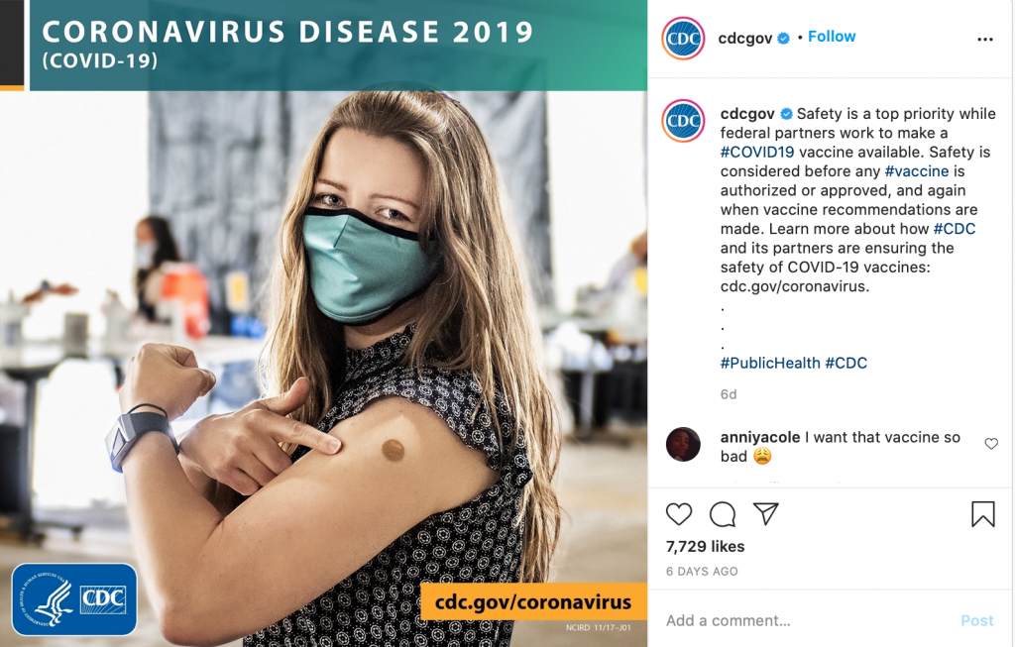Open comments via speech bubble icon

coord(723,514)
